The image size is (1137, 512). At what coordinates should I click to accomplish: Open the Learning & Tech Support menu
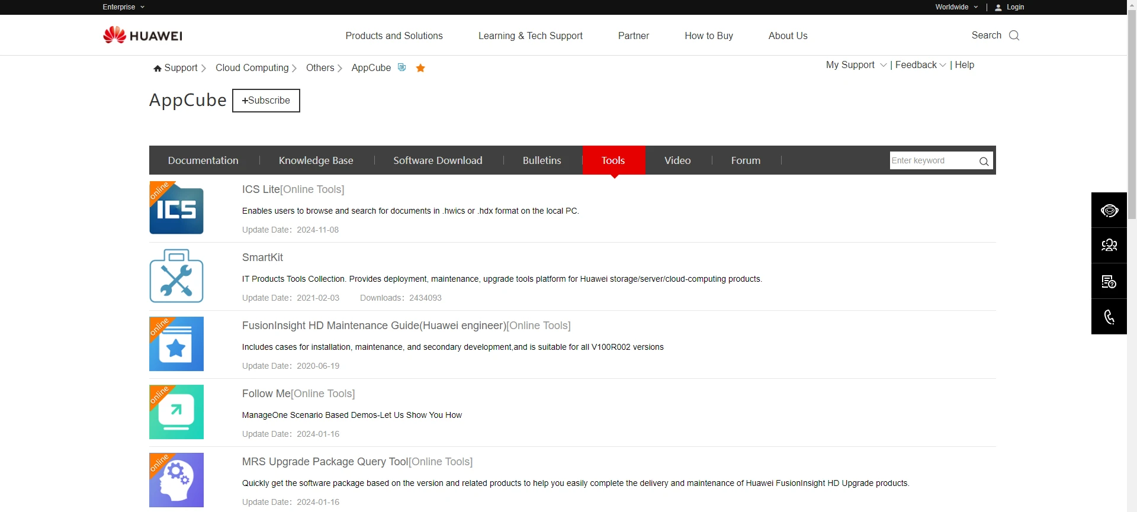[531, 36]
